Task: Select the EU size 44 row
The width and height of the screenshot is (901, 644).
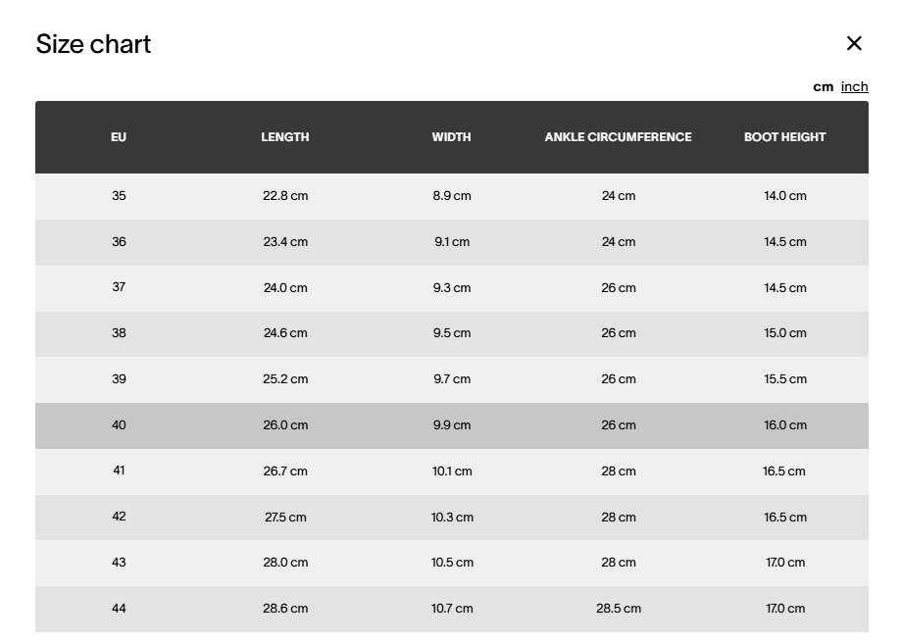Action: pyautogui.click(x=119, y=609)
